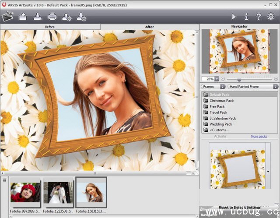The height and width of the screenshot is (218, 280).
Task: Click the zoom-in plus button
Action: point(276,79)
